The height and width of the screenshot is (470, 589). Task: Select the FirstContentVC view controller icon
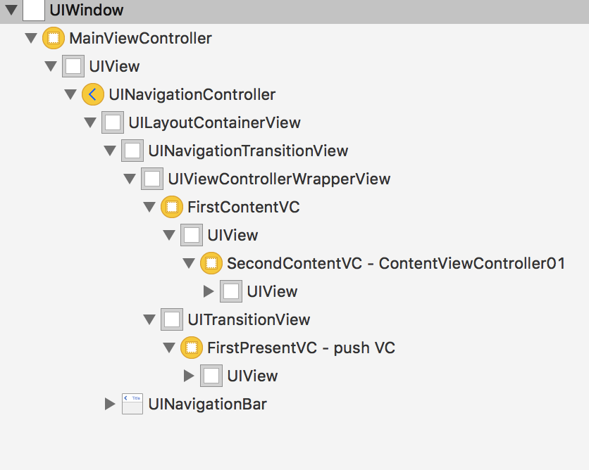click(173, 207)
